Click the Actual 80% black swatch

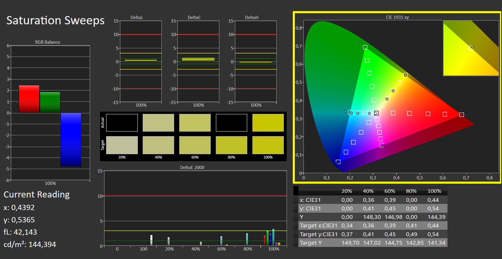(x=231, y=123)
